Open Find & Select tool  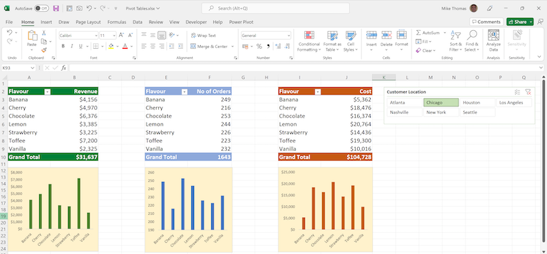pyautogui.click(x=472, y=41)
